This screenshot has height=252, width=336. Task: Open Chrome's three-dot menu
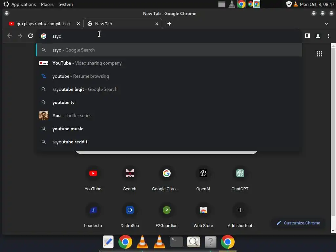coord(328,36)
